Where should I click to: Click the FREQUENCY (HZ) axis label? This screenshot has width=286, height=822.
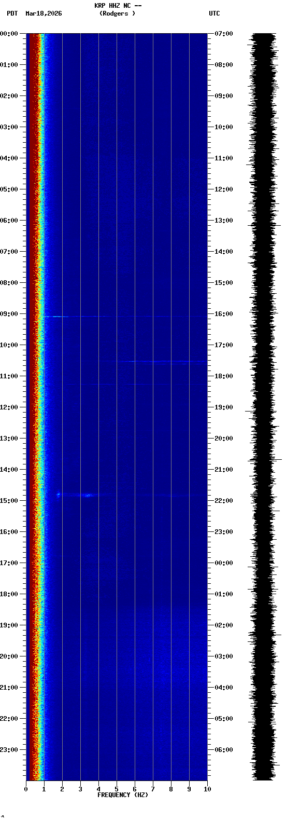tap(123, 795)
